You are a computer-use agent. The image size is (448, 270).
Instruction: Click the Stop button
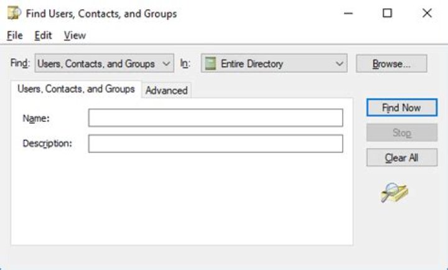click(402, 133)
